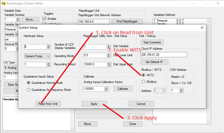
Task: Click the Dial Lower Limit spinner
Action: [x=109, y=55]
